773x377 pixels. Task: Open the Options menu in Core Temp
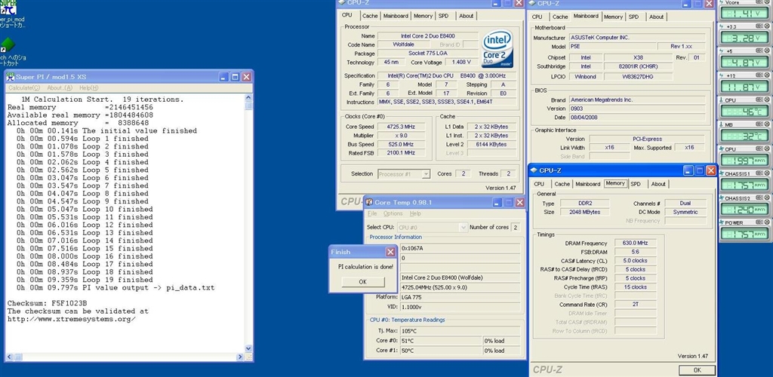(x=393, y=213)
